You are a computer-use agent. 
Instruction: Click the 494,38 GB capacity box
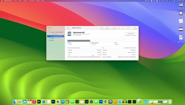pos(131,34)
